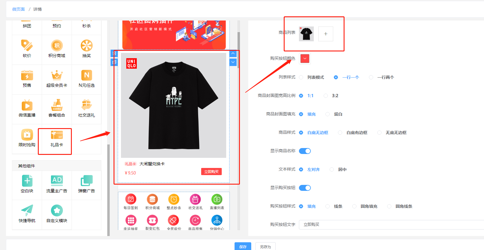
Task: Tap 积分商城 icon in preview navigation
Action: tap(152, 199)
